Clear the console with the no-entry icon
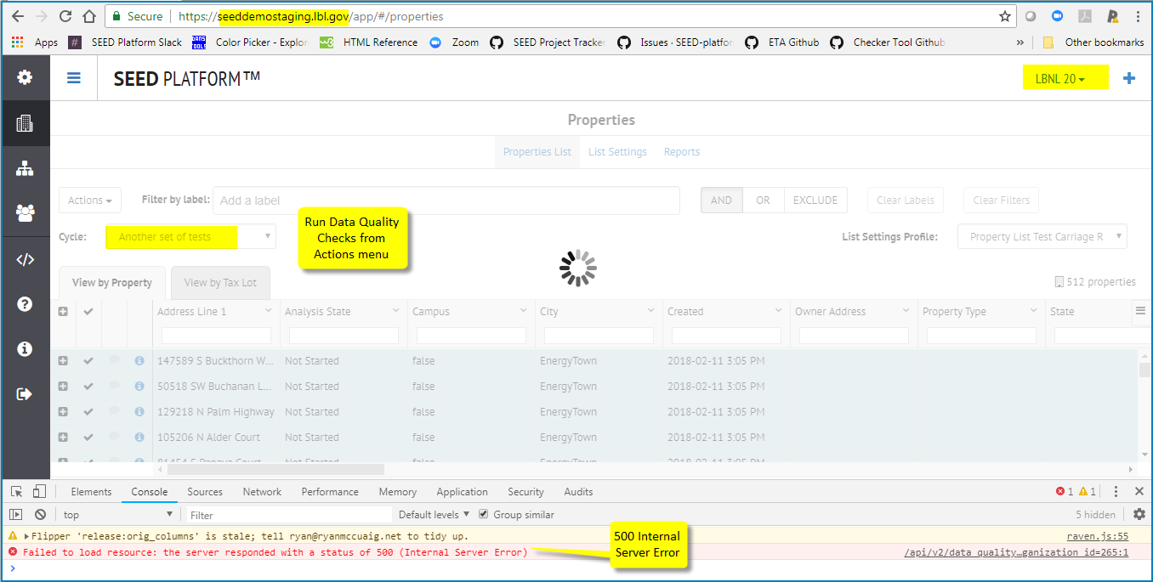This screenshot has width=1153, height=582. [39, 514]
